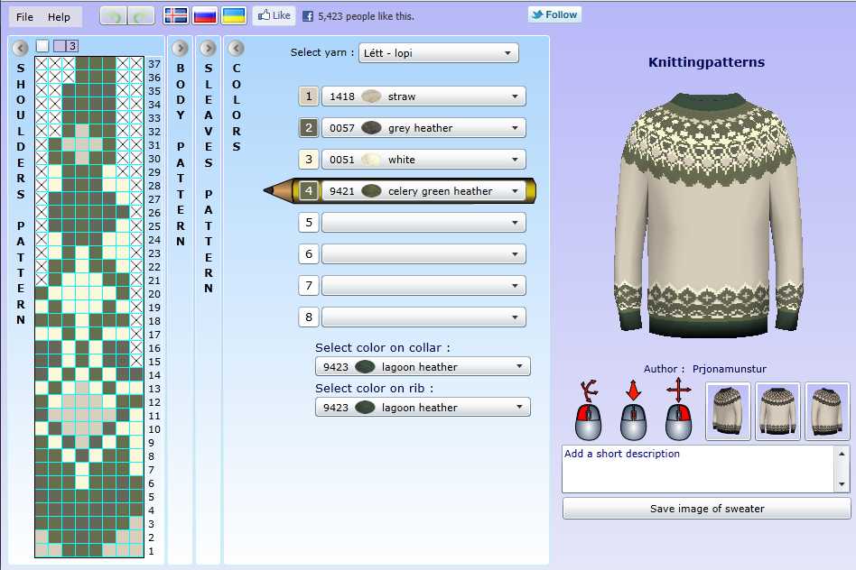The image size is (856, 570).
Task: Open the collar color dropdown
Action: tap(423, 366)
